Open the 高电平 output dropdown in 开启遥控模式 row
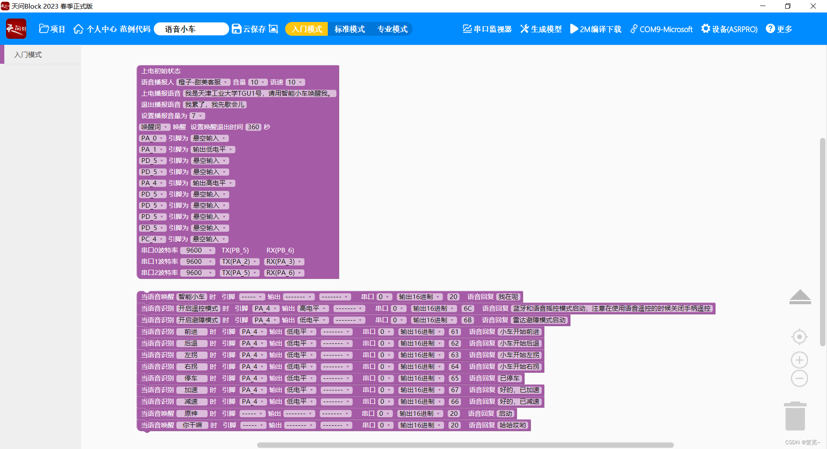The image size is (827, 449). (x=313, y=309)
